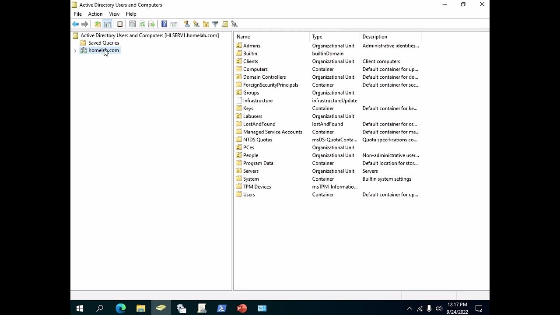Select ForeignSecurityPrincipals in the list
560x315 pixels.
tap(270, 85)
